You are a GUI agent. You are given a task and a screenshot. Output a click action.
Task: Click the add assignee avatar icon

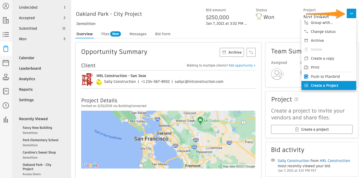click(x=277, y=74)
